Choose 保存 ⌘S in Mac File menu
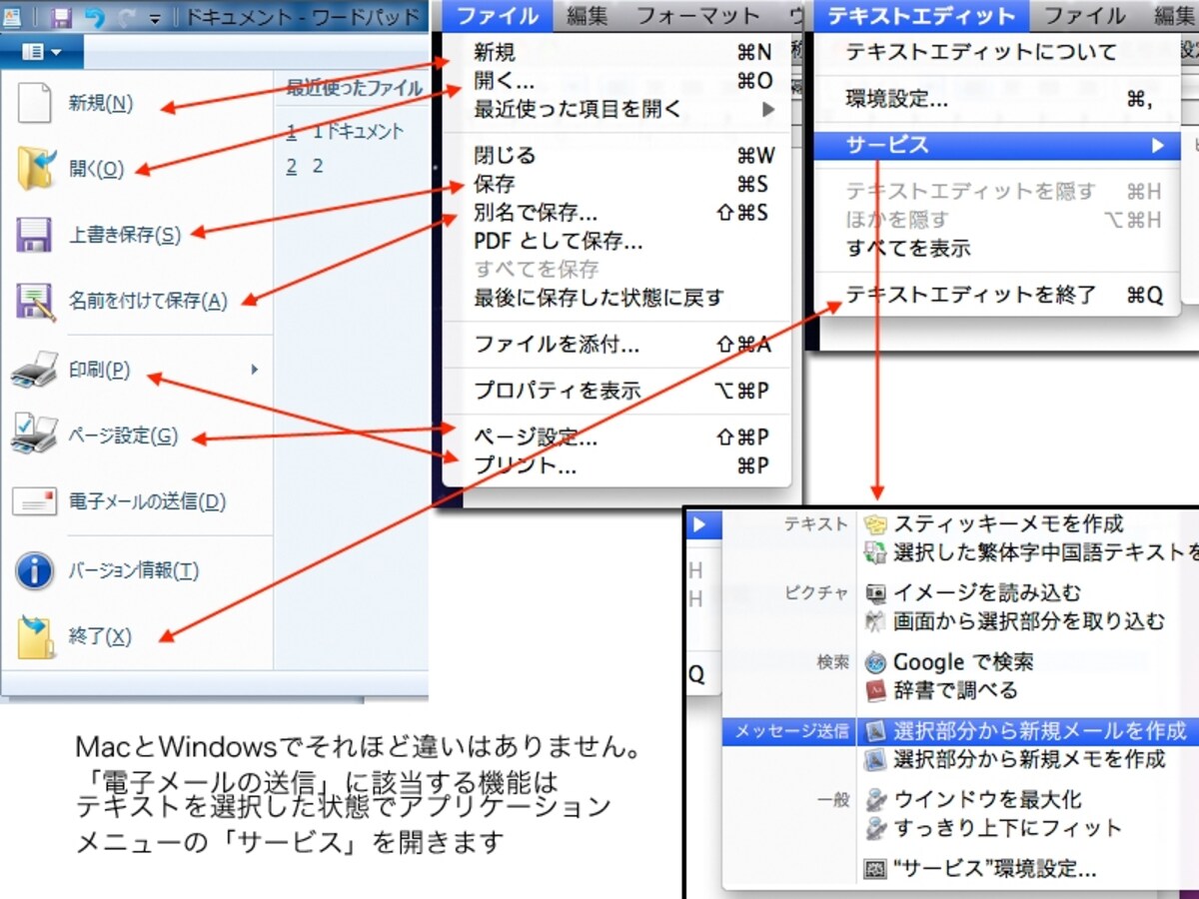Viewport: 1199px width, 899px height. point(617,184)
